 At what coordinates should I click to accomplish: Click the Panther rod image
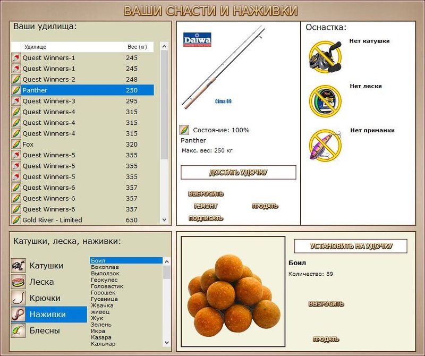[223, 67]
